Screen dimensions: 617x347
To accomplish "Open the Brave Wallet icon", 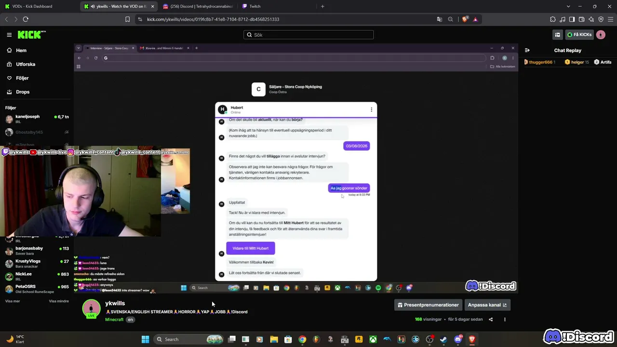I will pyautogui.click(x=582, y=19).
